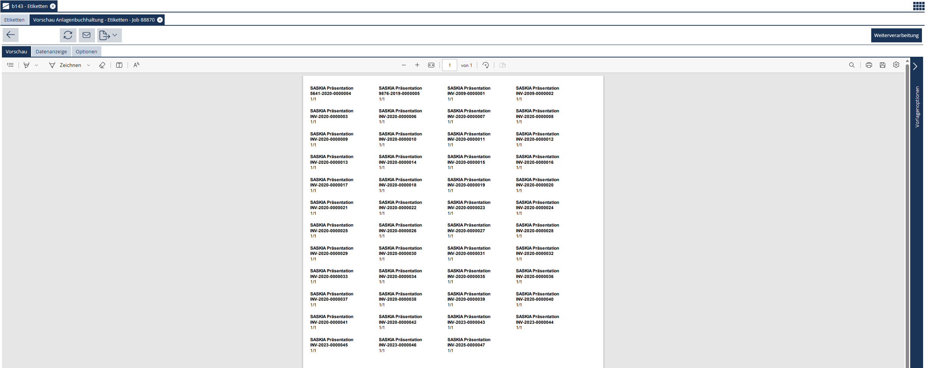This screenshot has height=368, width=928.
Task: Click the page number input field
Action: (x=450, y=65)
